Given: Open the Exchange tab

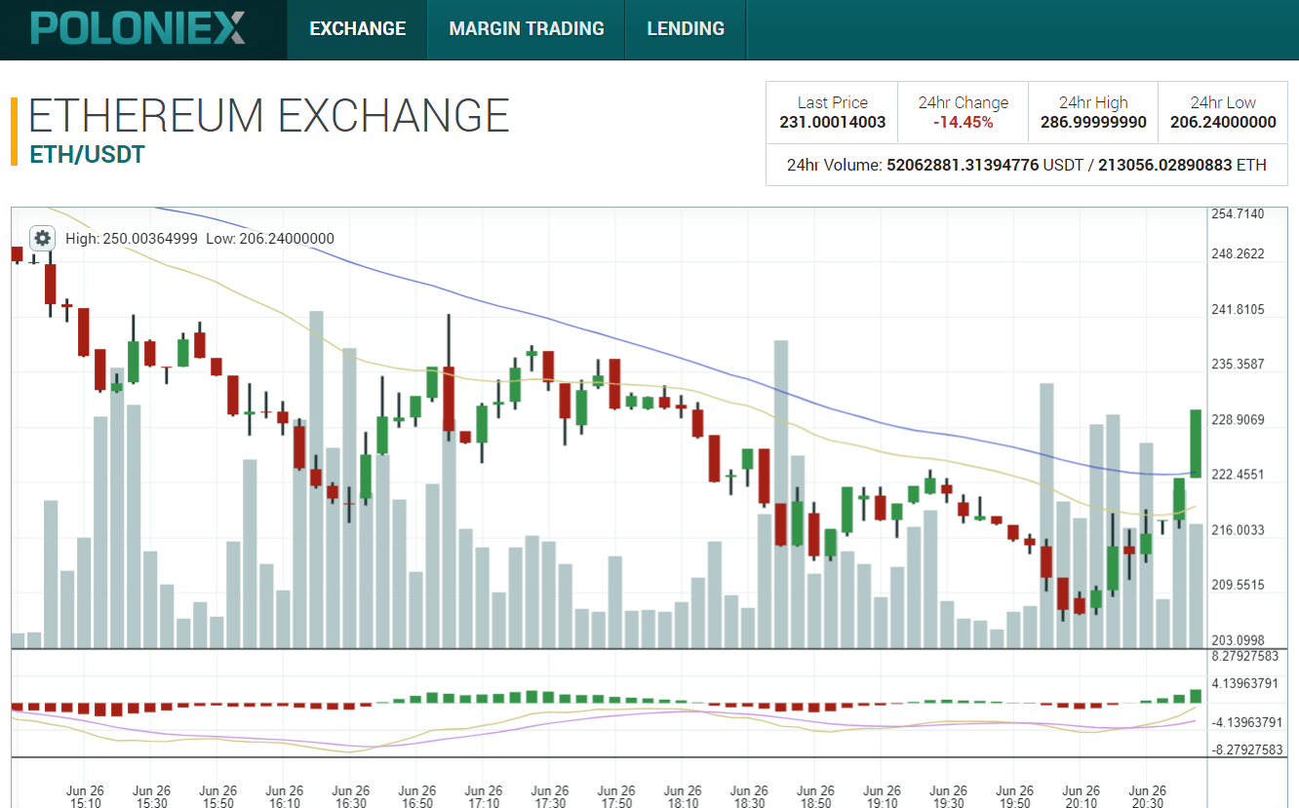Looking at the screenshot, I should click(x=357, y=29).
